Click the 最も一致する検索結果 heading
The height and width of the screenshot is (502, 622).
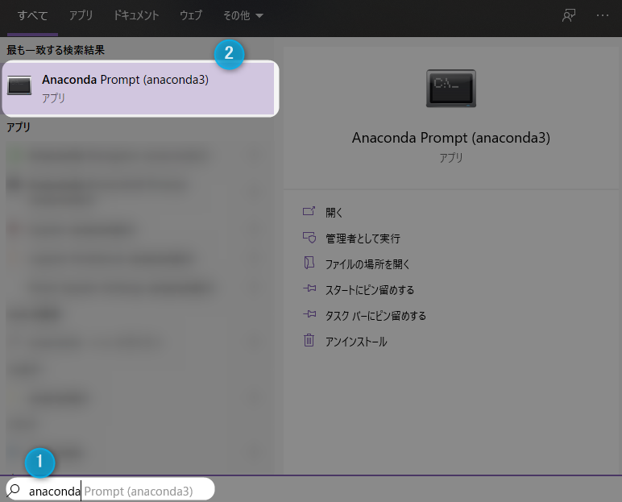coord(56,50)
